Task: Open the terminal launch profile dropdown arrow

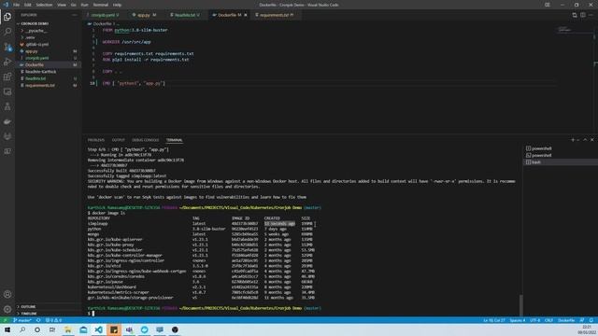Action: tap(578, 140)
